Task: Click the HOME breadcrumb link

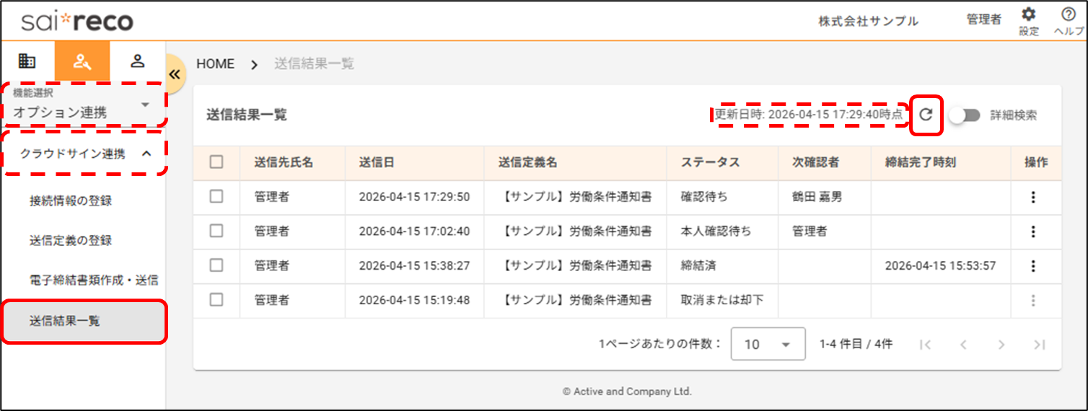Action: pos(215,63)
